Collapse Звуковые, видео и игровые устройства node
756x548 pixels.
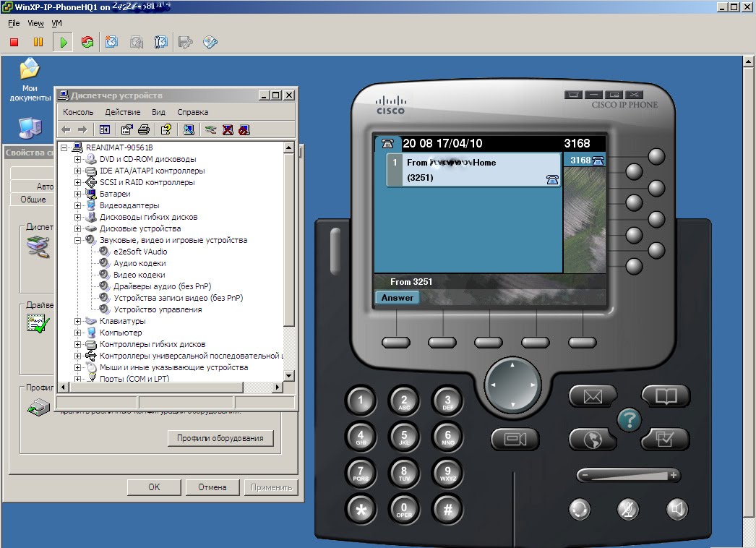pos(77,240)
